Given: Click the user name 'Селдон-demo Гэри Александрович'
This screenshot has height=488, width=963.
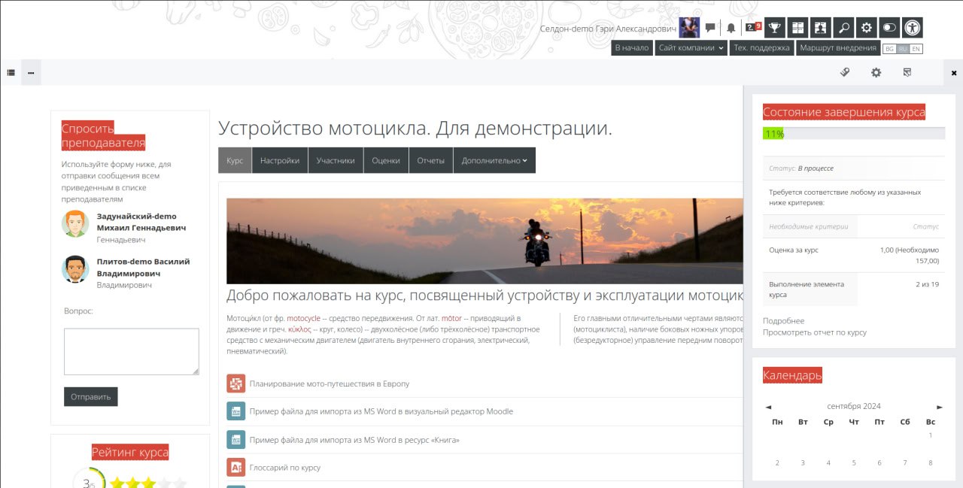Looking at the screenshot, I should tap(608, 29).
